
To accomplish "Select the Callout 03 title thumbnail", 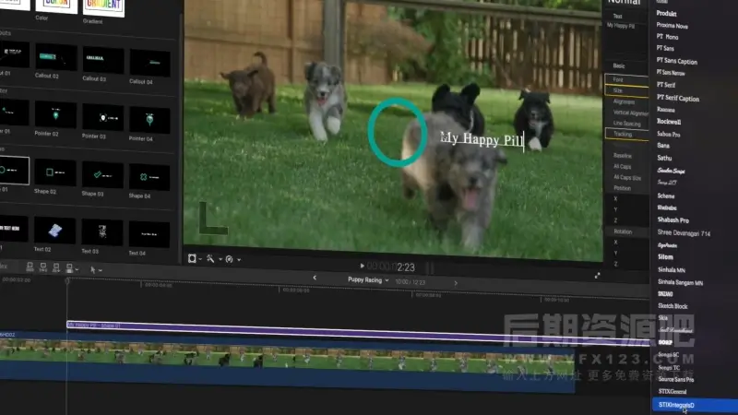I will point(103,60).
